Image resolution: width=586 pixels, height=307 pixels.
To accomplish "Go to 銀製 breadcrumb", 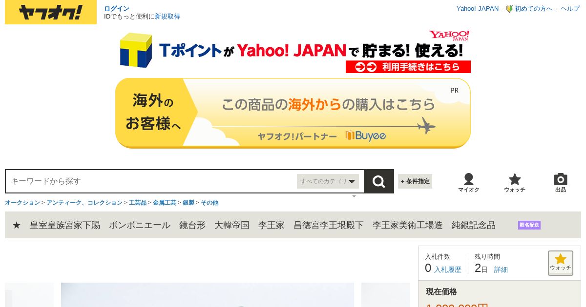I will [188, 203].
